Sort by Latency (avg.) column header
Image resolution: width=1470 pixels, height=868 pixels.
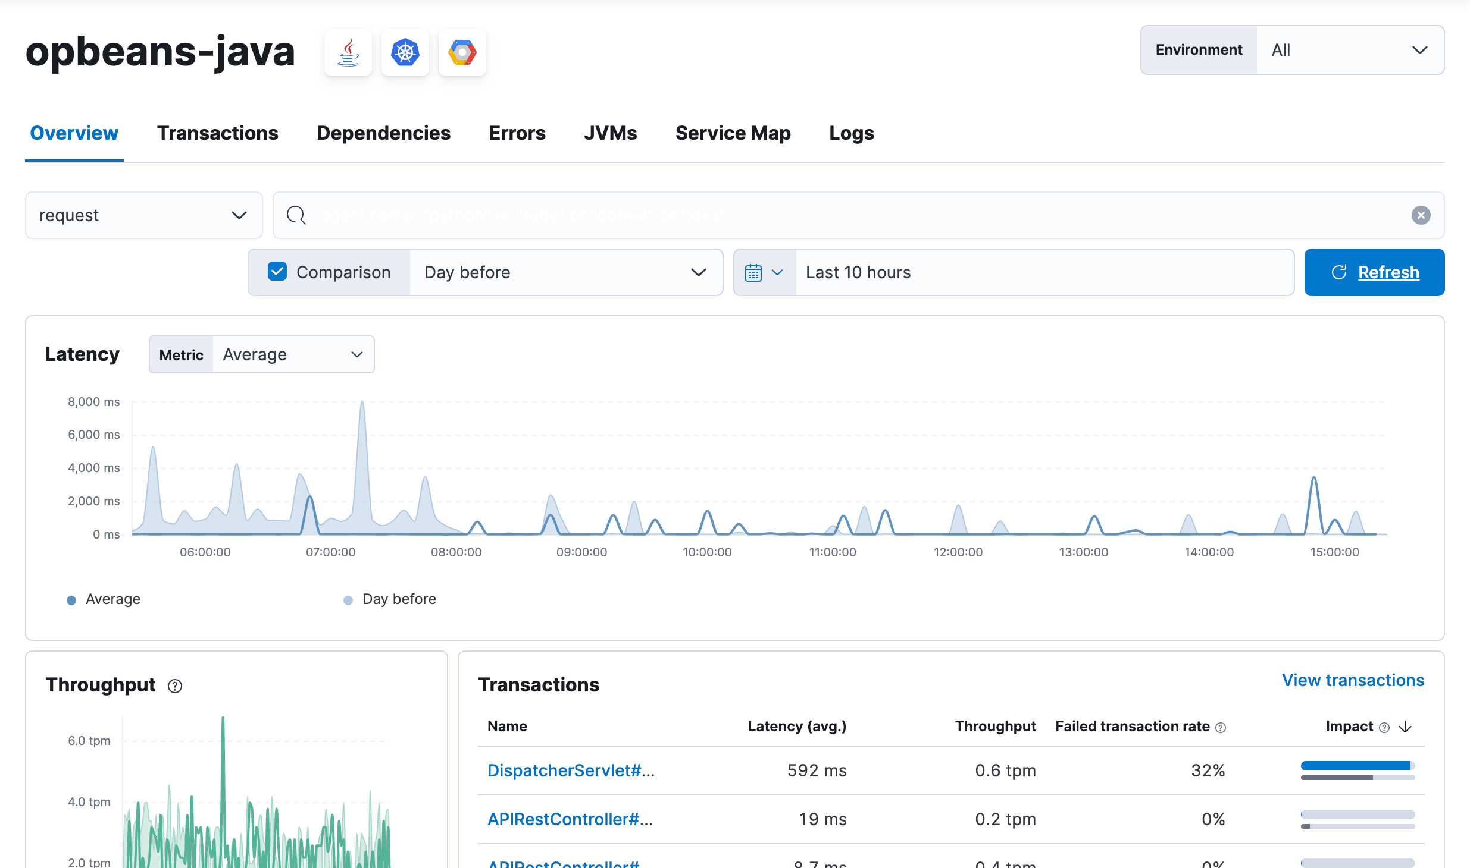pos(797,727)
